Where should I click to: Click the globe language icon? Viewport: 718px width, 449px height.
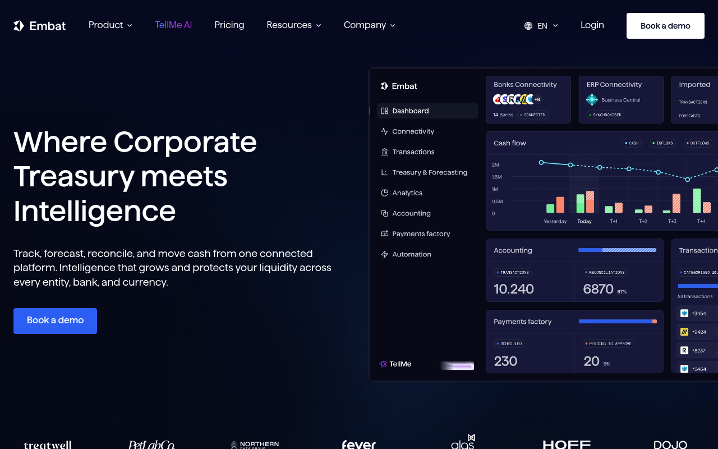(528, 26)
